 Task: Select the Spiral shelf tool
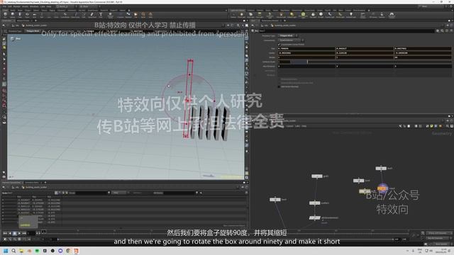tap(143, 15)
